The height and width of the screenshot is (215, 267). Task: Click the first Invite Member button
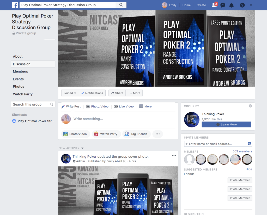(x=240, y=180)
